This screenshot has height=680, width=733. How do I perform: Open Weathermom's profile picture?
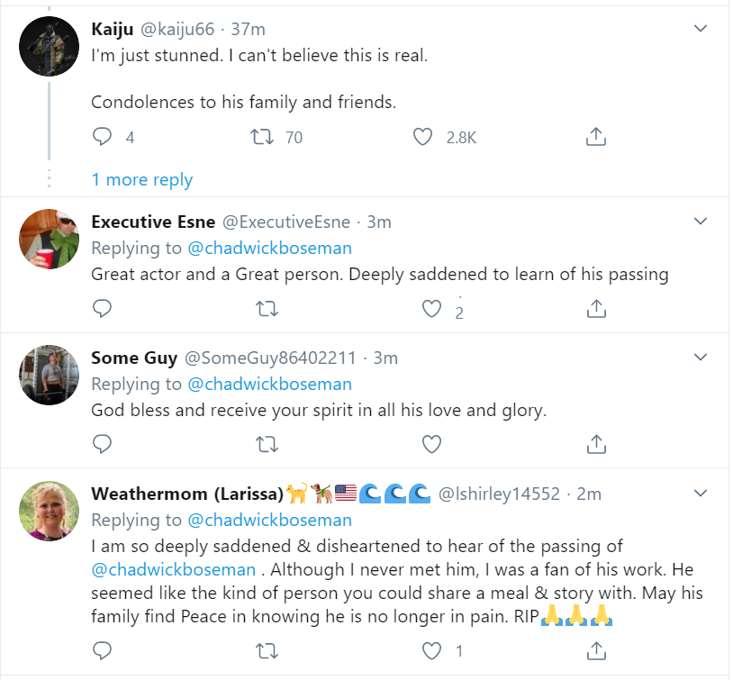coord(49,510)
